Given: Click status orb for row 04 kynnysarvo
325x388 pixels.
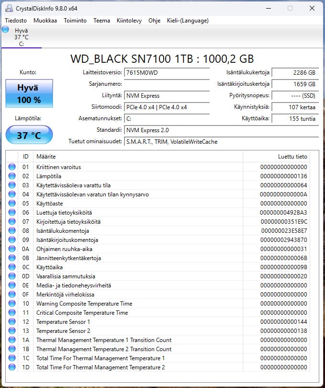Looking at the screenshot, I should [12, 194].
